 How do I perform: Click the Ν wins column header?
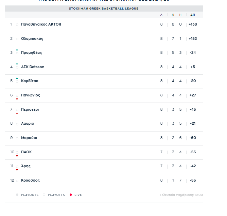coord(173,15)
